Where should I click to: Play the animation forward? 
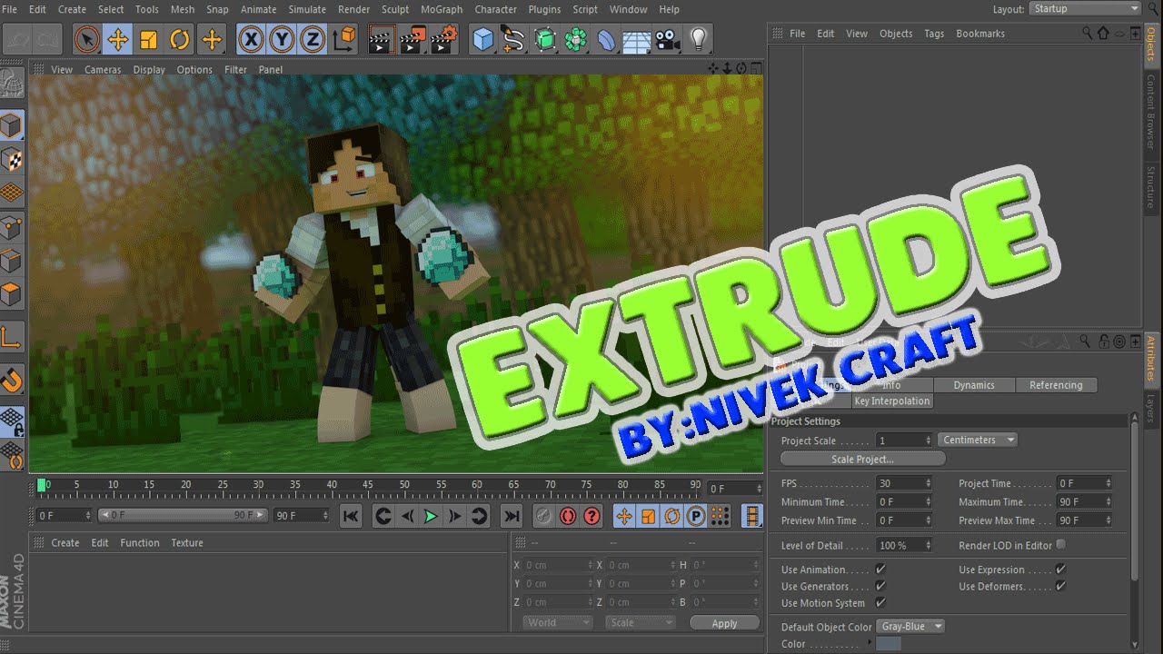click(431, 516)
